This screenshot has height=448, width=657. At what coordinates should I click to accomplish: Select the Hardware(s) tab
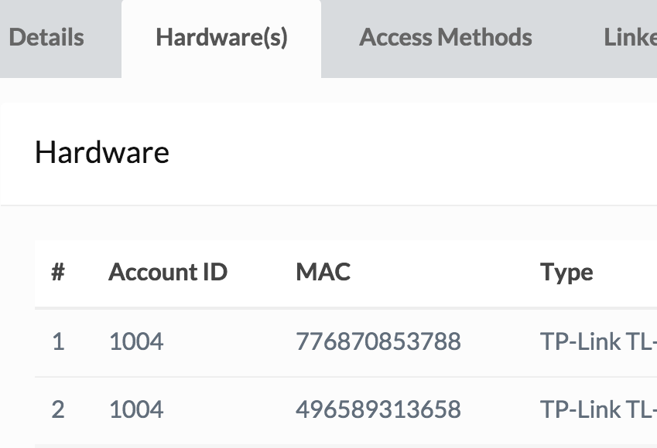coord(221,38)
